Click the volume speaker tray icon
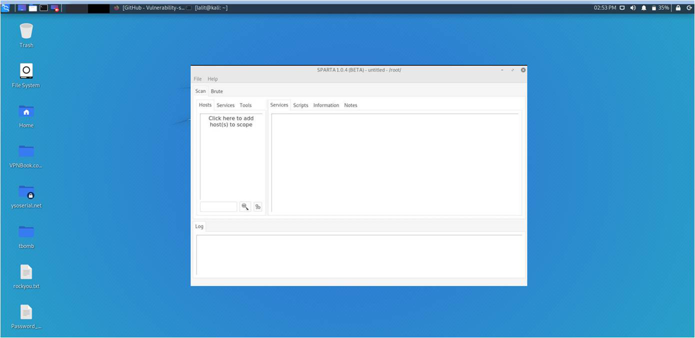The height and width of the screenshot is (338, 695). 633,8
